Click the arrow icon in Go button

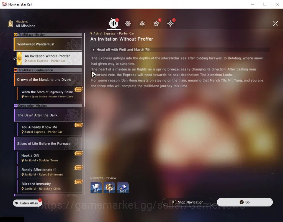click(241, 202)
